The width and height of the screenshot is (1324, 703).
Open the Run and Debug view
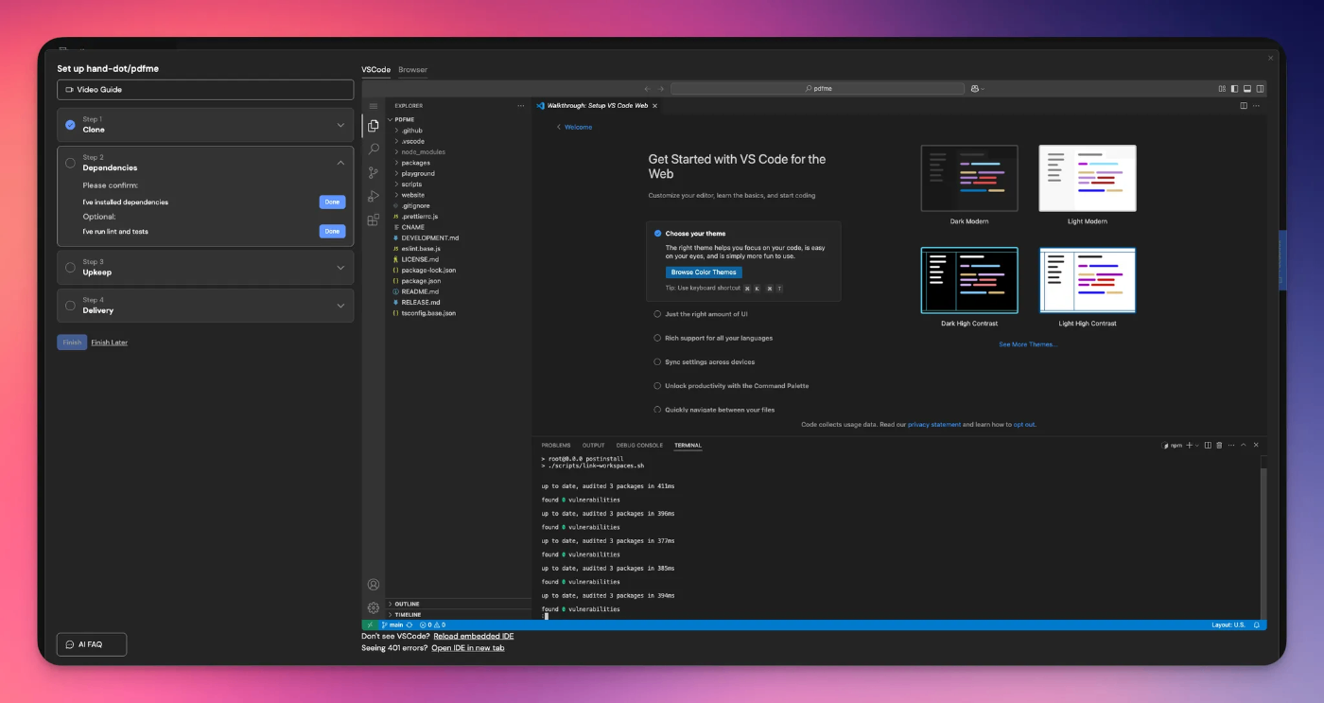point(374,197)
